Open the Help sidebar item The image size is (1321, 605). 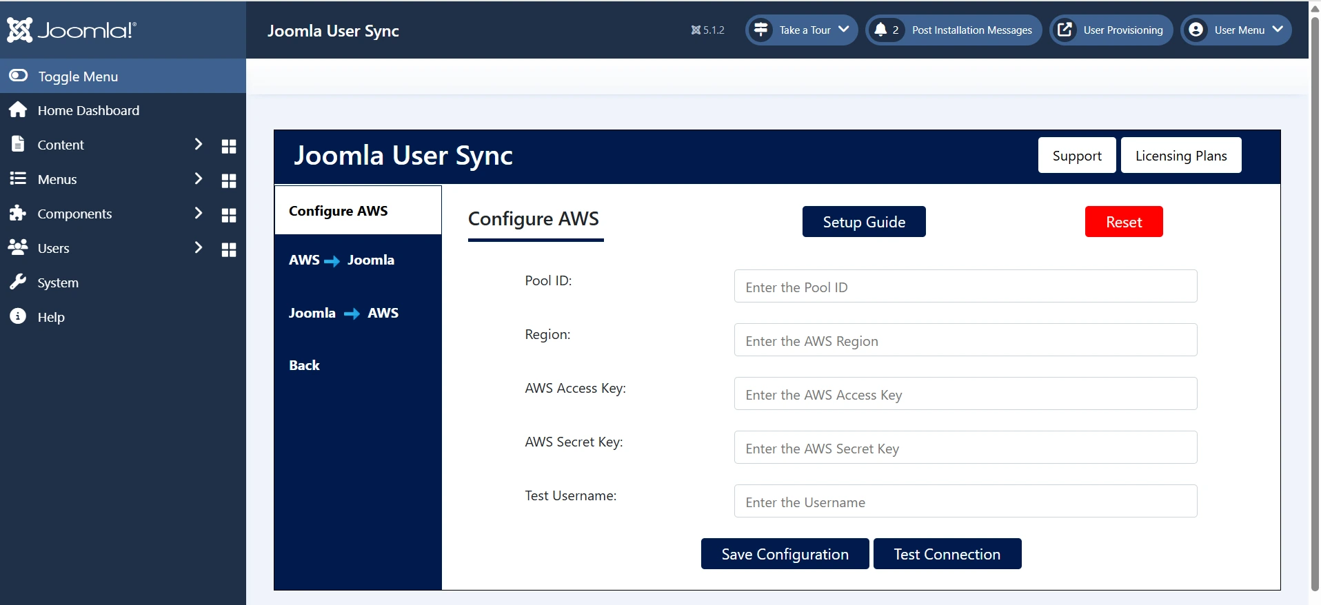[x=51, y=317]
